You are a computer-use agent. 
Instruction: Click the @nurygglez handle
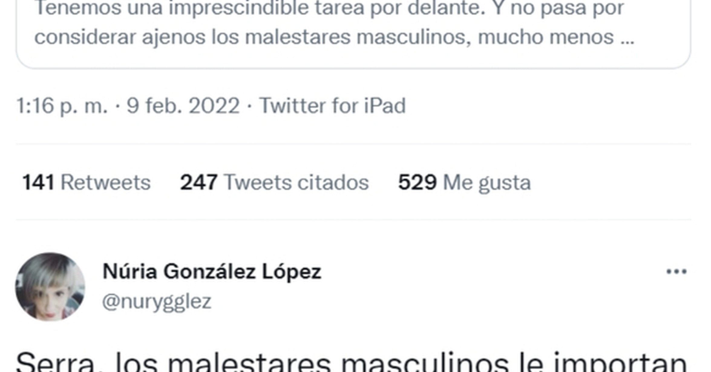point(157,302)
